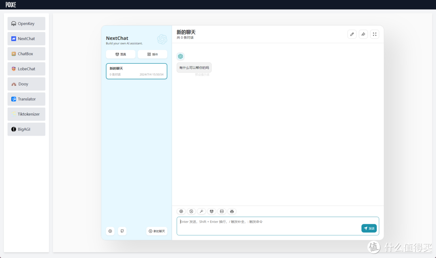This screenshot has height=258, width=436.
Task: Send the message with the 发送 button
Action: coord(368,228)
